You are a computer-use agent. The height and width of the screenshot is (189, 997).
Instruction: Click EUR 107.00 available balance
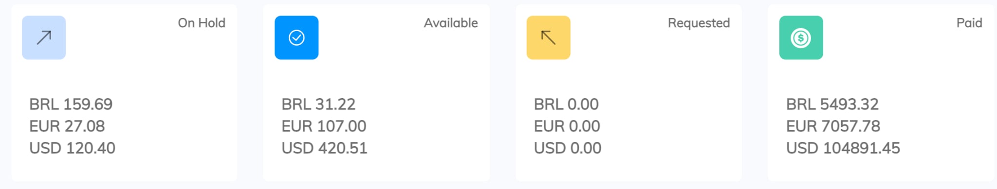[324, 126]
